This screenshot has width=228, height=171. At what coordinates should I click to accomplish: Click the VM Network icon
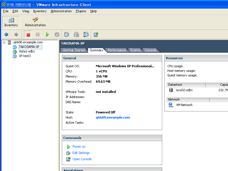[x=171, y=105]
